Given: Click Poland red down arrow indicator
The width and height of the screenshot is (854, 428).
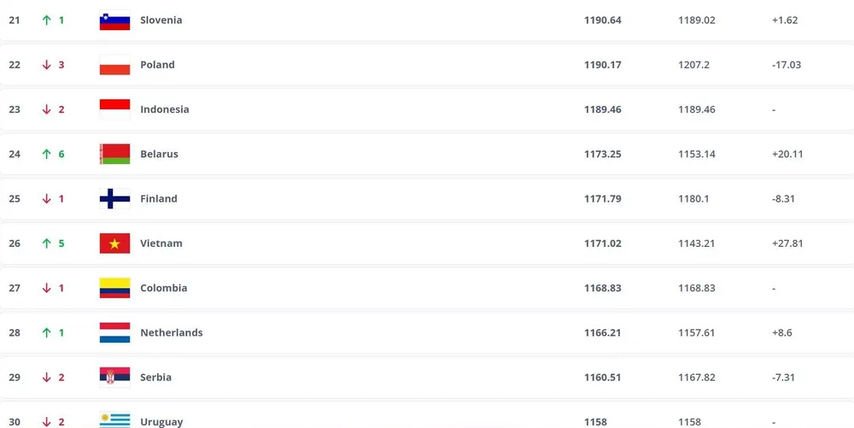Looking at the screenshot, I should (x=47, y=65).
